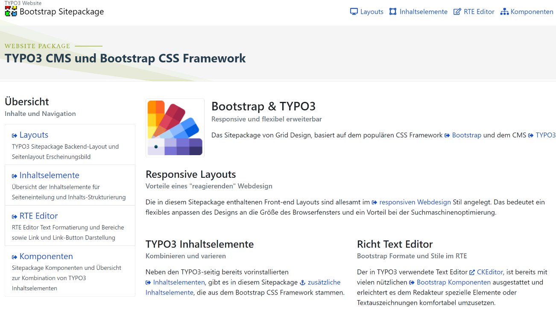Open the Inhaltselemente link in Übersicht sidebar

(49, 176)
